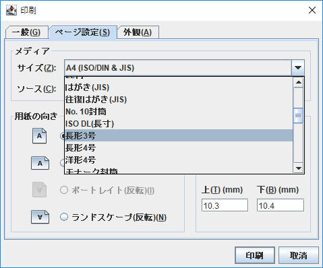Select ランドスケープ(反転) radio button
This screenshot has width=323, height=268.
64,217
